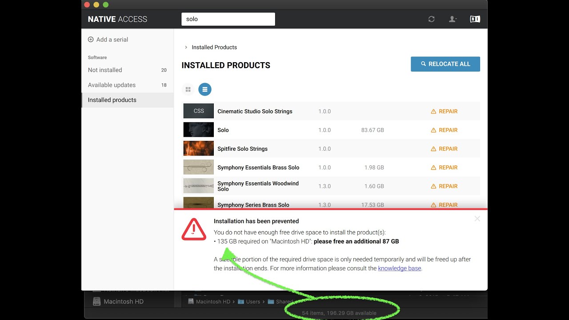Click Macintosh HD drive icon in Finder
Screen dimensions: 569x320
(x=96, y=301)
